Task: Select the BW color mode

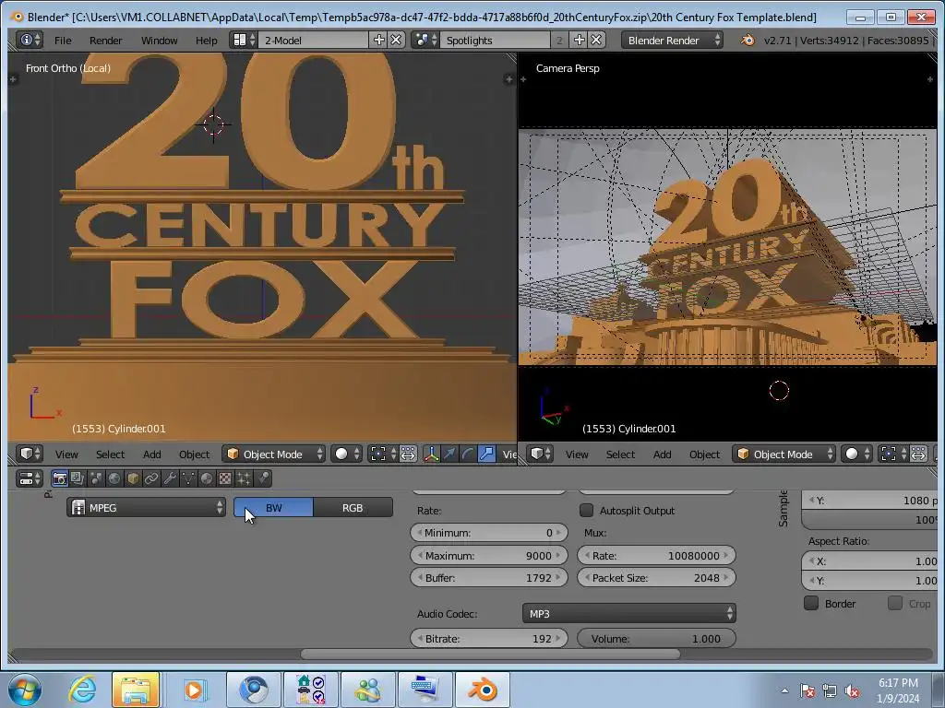Action: [x=273, y=508]
